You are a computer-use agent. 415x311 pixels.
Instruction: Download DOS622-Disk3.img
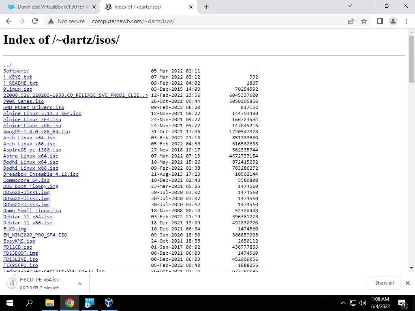26,204
